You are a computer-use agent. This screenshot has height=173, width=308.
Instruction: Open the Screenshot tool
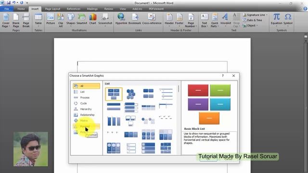105,20
